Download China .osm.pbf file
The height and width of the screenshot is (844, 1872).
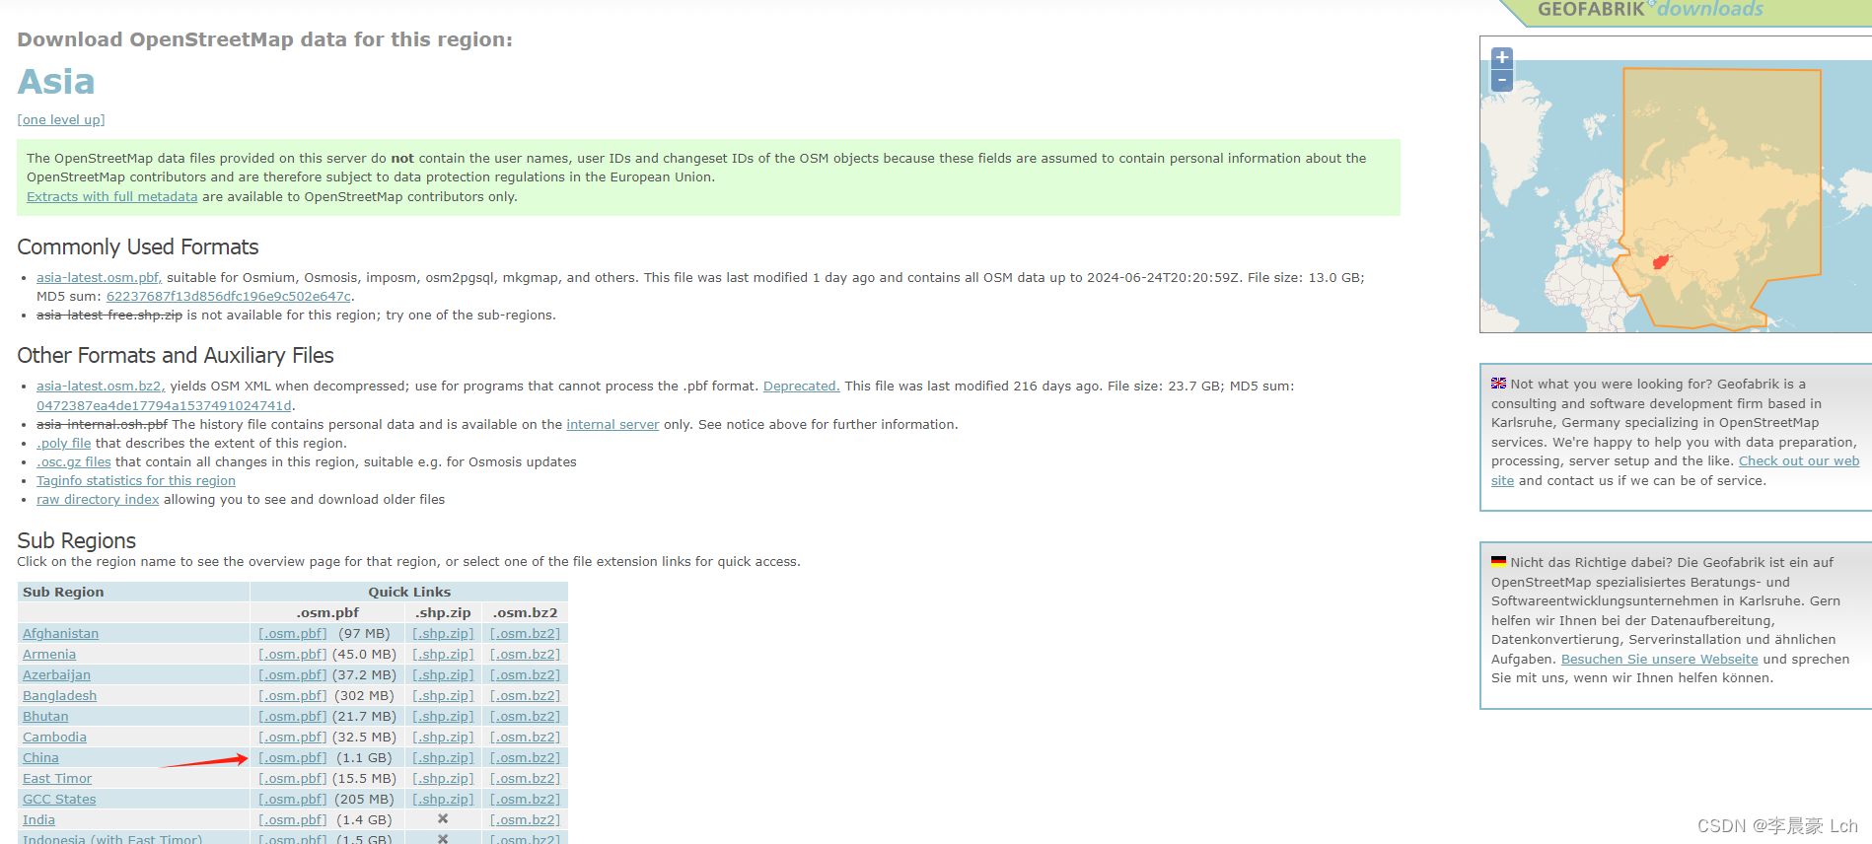(x=292, y=757)
